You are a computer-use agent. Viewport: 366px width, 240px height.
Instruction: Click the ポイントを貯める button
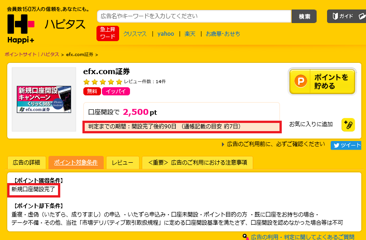pos(322,81)
